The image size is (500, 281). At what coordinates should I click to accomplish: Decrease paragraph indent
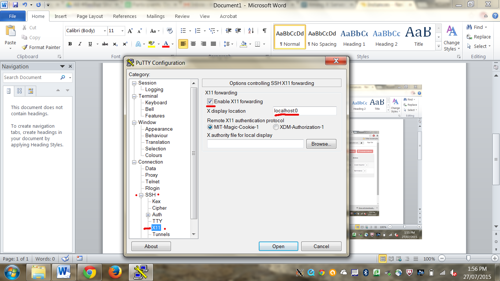pos(229,31)
